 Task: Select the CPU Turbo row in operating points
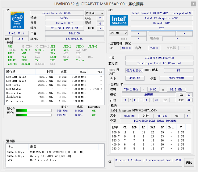[x=54, y=85]
